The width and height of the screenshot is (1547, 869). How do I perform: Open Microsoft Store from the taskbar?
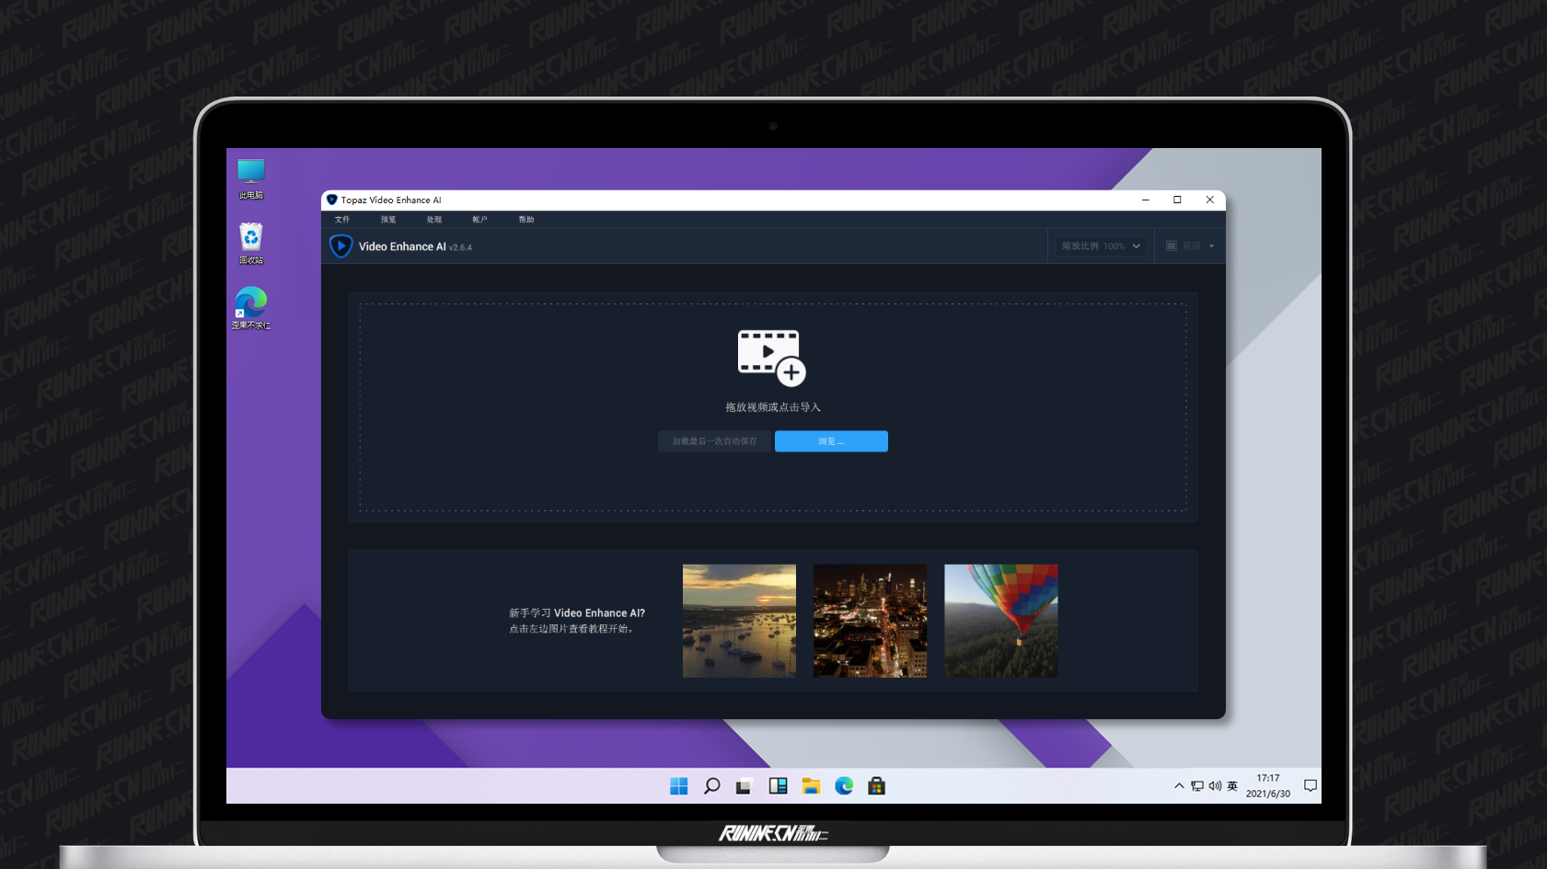[x=876, y=786]
